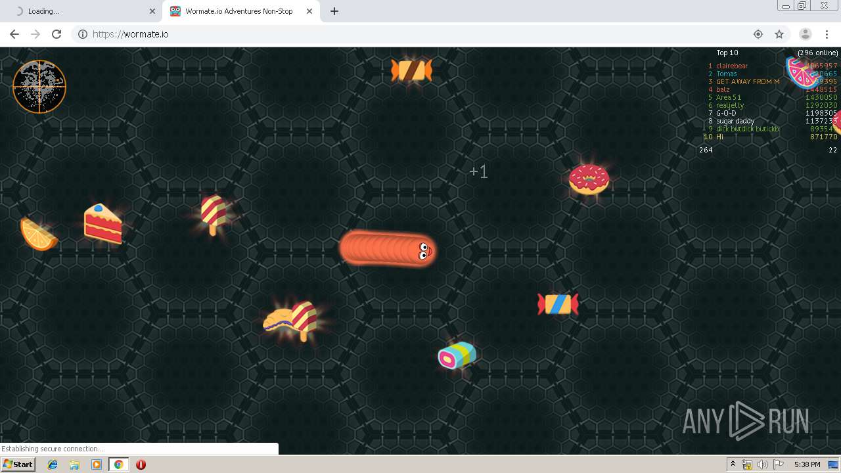Open a new browser tab
This screenshot has height=473, width=841.
pyautogui.click(x=334, y=11)
